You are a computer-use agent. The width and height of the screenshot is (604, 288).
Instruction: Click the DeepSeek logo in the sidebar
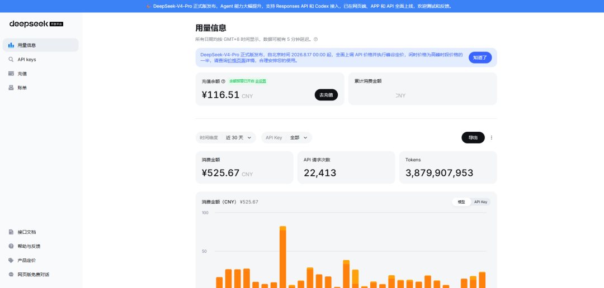36,24
